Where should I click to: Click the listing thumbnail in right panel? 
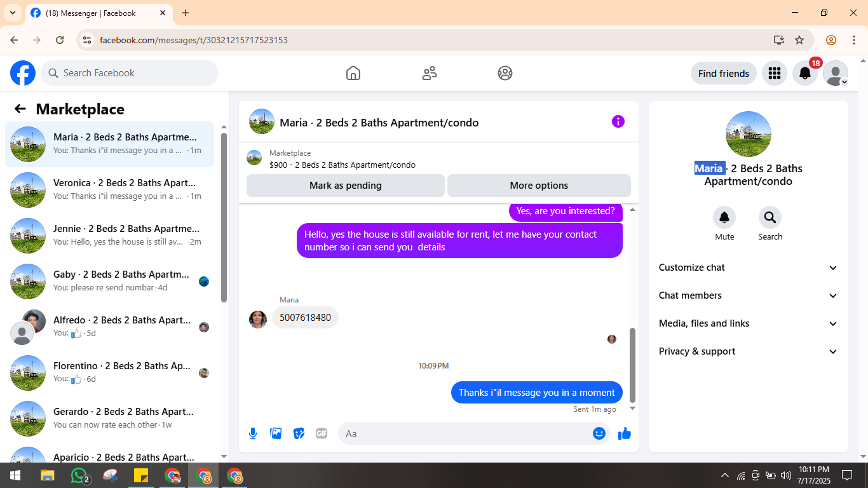[x=749, y=134]
